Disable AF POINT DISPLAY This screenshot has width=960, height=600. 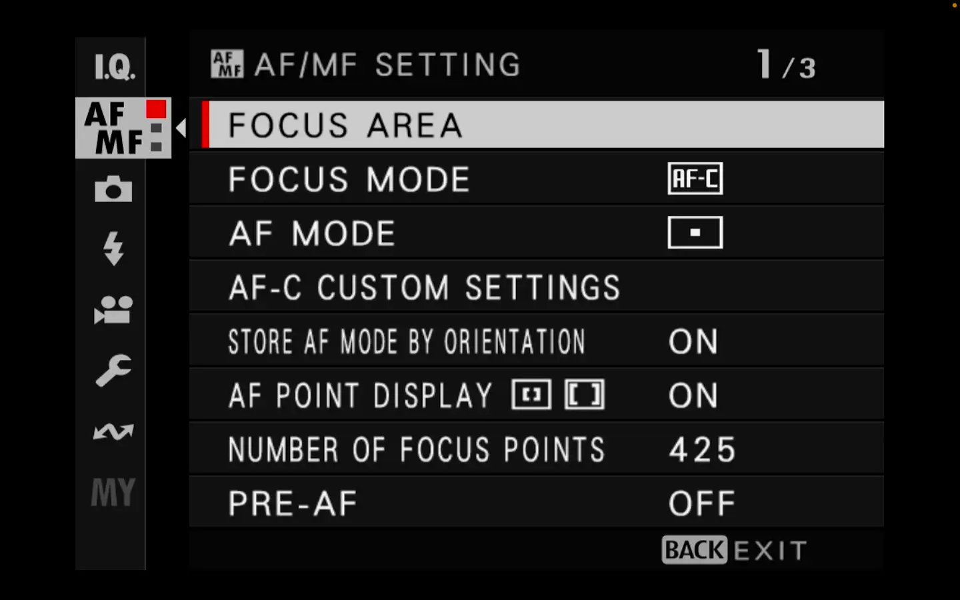[x=693, y=395]
